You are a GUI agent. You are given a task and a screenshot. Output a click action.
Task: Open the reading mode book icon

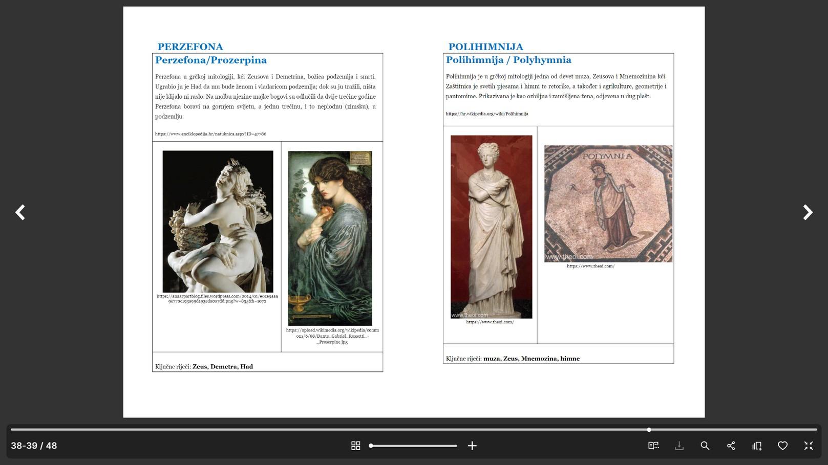(653, 446)
